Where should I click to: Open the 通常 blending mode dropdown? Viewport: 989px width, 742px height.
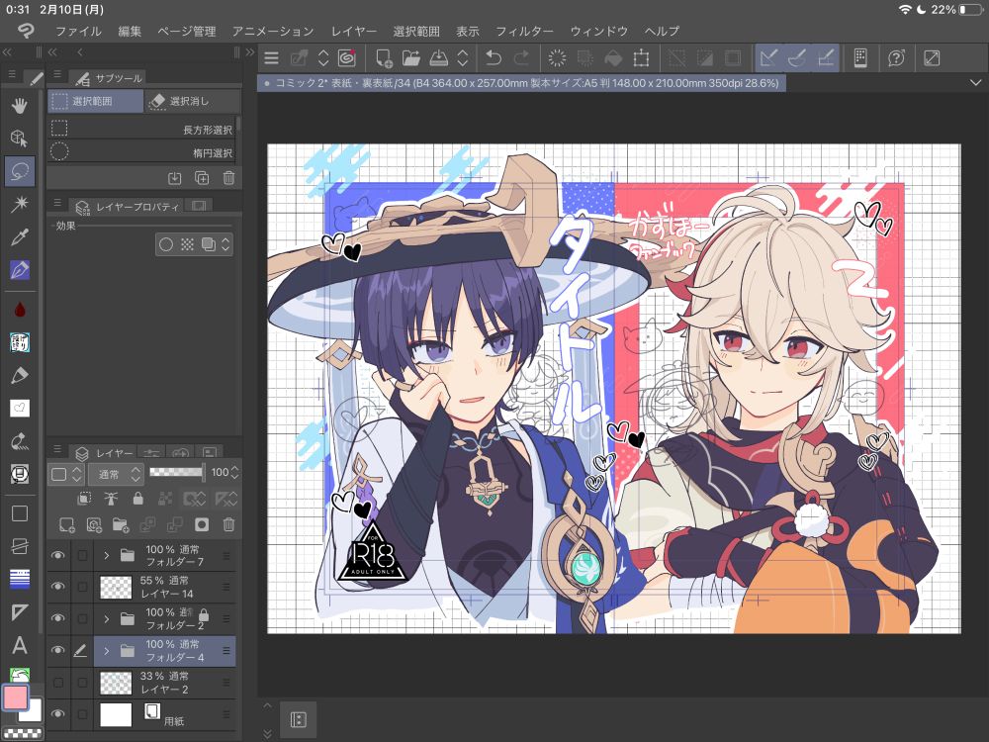(116, 474)
